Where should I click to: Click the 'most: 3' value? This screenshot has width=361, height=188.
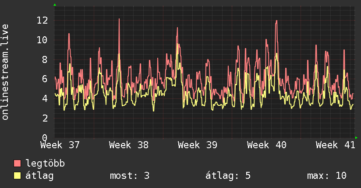(x=130, y=176)
